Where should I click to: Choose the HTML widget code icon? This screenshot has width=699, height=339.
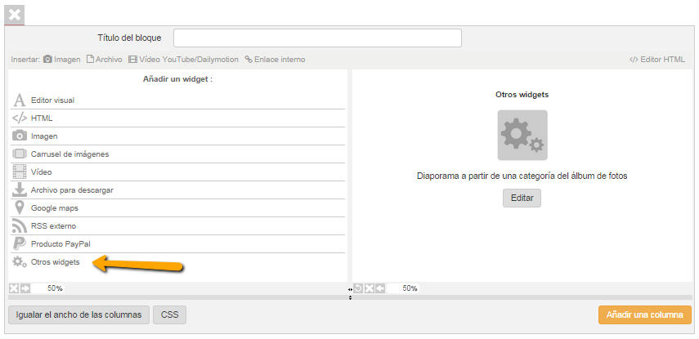pyautogui.click(x=19, y=118)
